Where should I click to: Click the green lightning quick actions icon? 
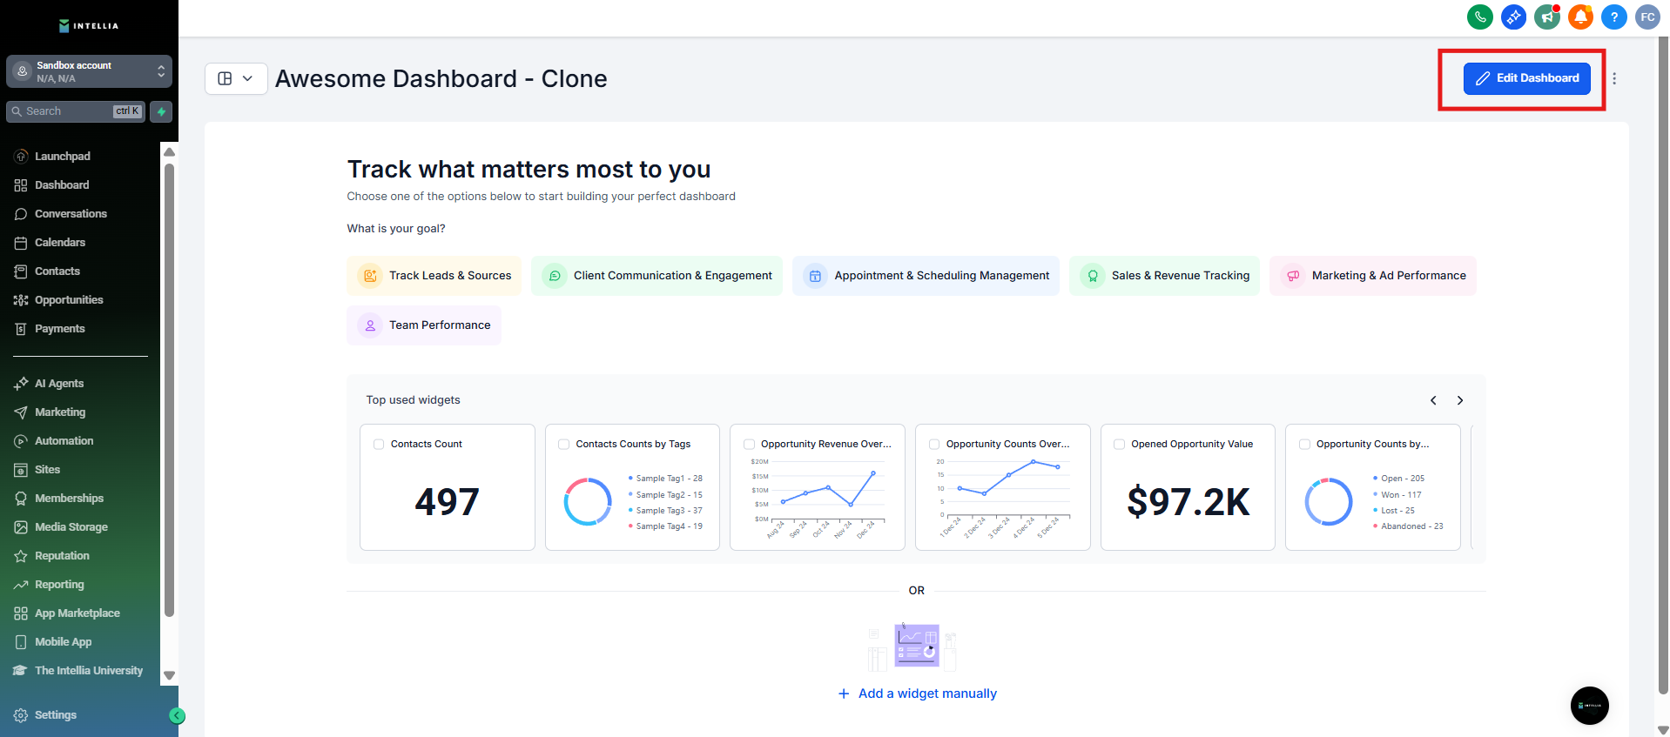pos(161,111)
